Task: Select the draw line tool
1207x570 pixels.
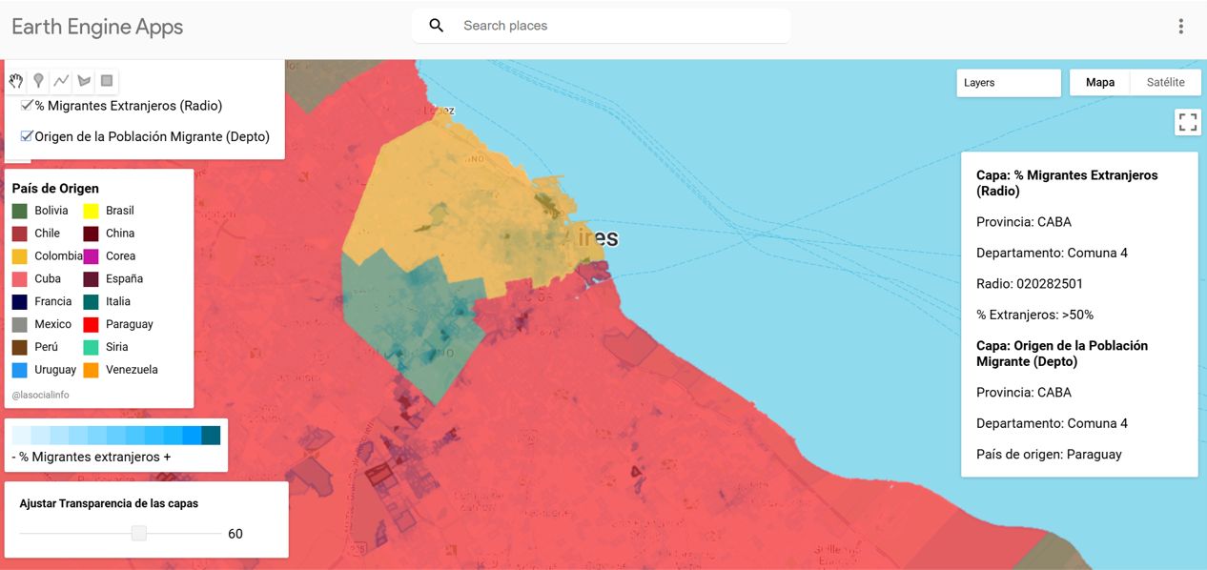Action: (61, 81)
